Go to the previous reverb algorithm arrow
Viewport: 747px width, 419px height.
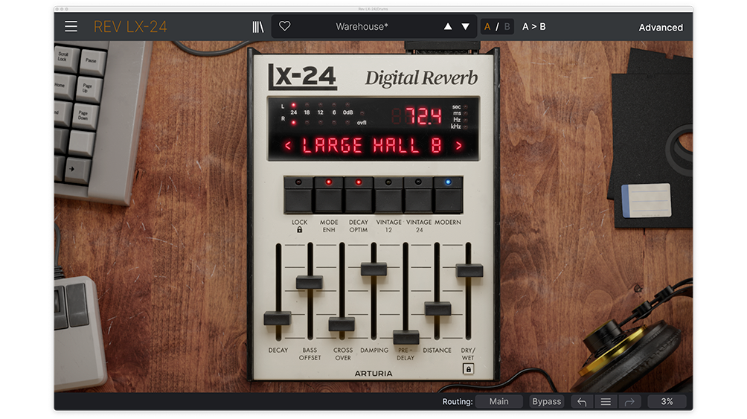pos(288,145)
